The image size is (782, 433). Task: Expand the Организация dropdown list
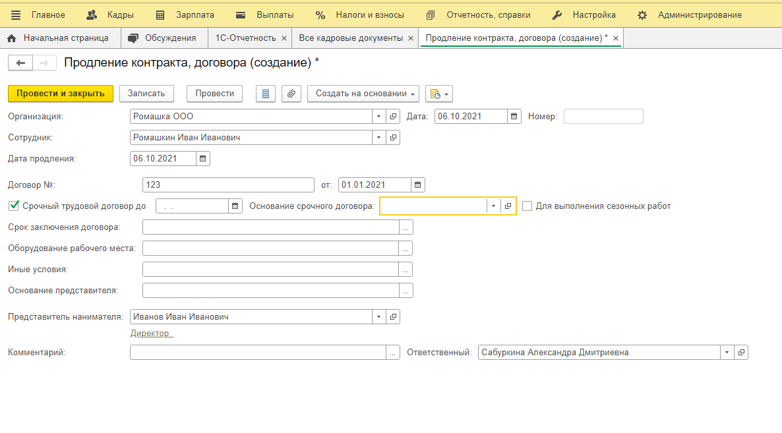point(379,117)
